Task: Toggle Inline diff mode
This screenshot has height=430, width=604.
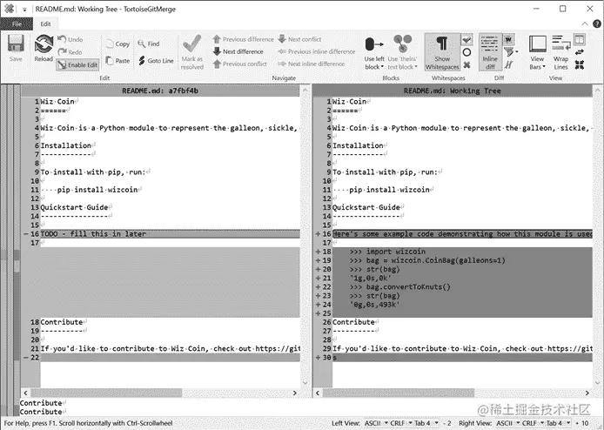Action: coord(490,52)
